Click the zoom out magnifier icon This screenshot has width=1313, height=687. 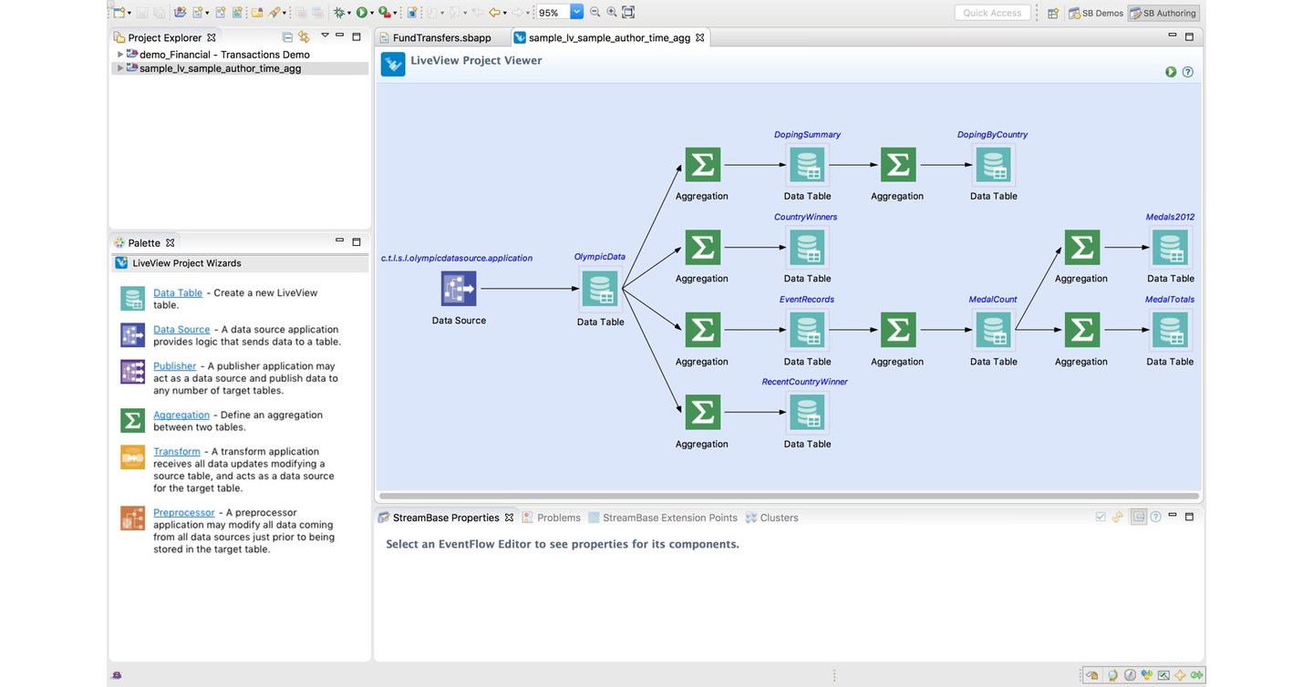point(594,12)
